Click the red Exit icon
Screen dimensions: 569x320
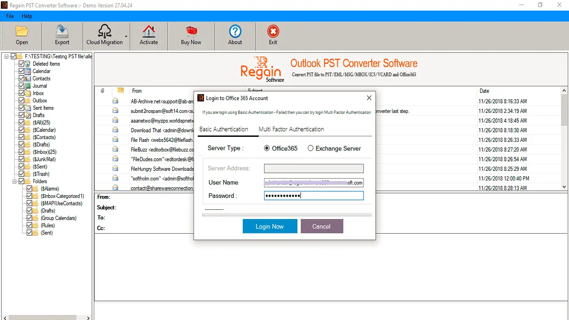(273, 32)
